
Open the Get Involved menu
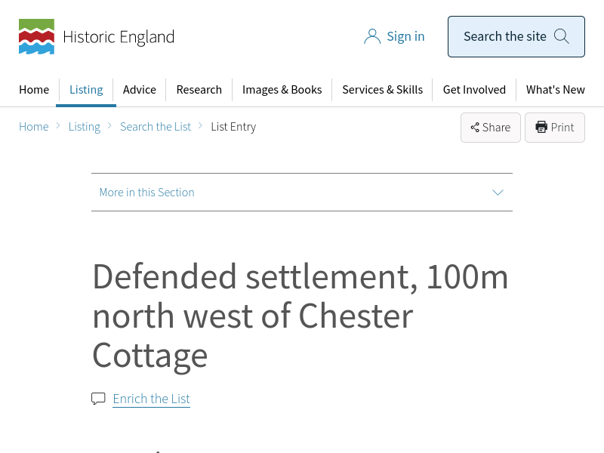point(474,90)
